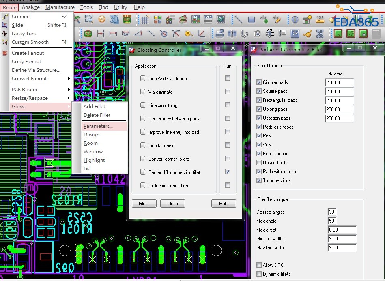The width and height of the screenshot is (385, 281).
Task: Click the Max offset input field
Action: coord(342,230)
